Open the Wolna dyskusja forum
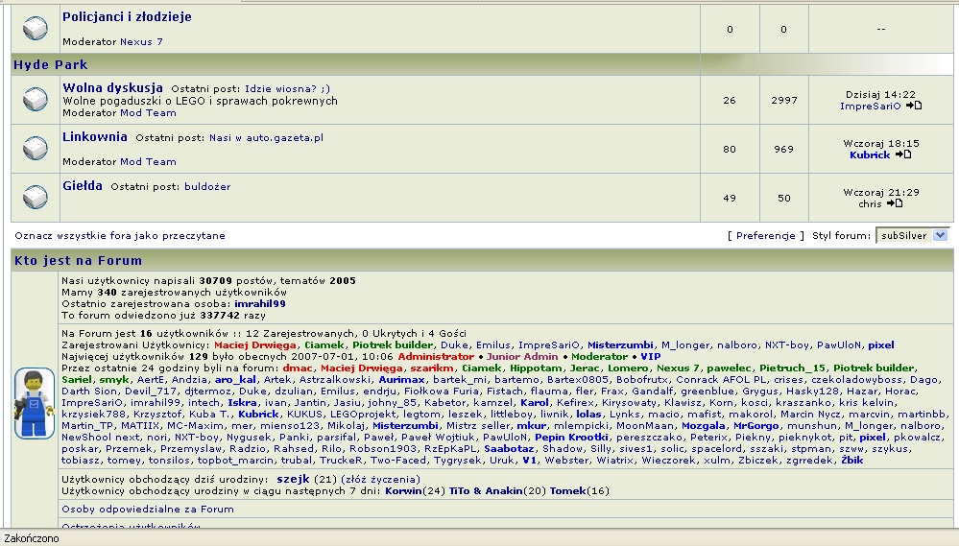This screenshot has height=546, width=959. pos(112,87)
